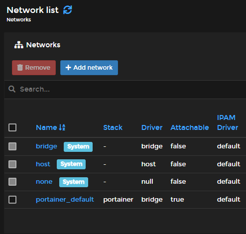Sort the table by the Name column
Screen dimensions: 246x234
coord(46,127)
